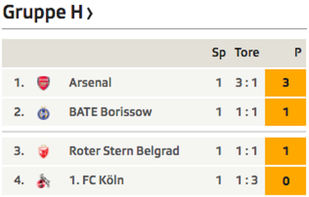
Task: Click the Sp column header
Action: click(219, 53)
